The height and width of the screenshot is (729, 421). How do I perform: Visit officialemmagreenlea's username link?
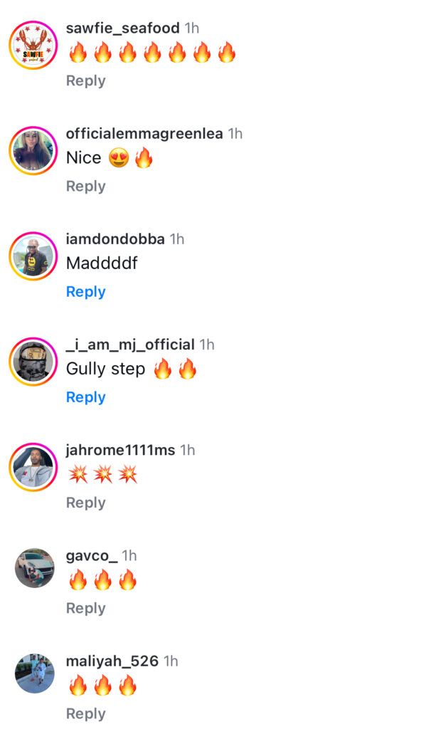tap(144, 134)
